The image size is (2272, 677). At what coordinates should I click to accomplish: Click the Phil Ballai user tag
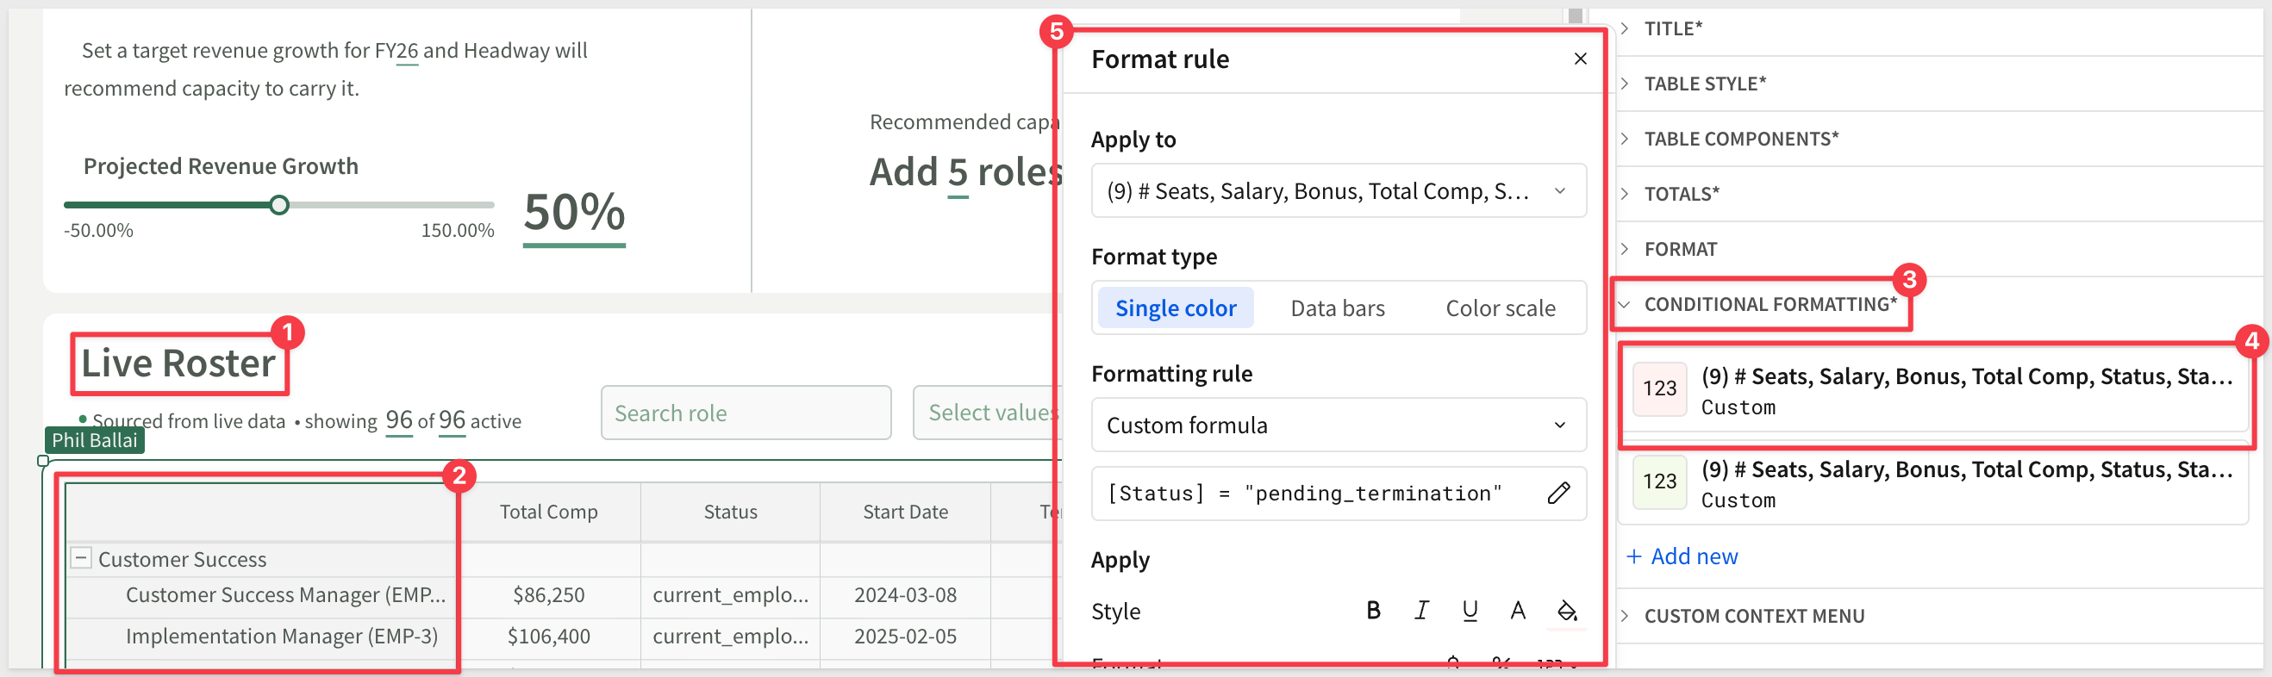tap(94, 440)
